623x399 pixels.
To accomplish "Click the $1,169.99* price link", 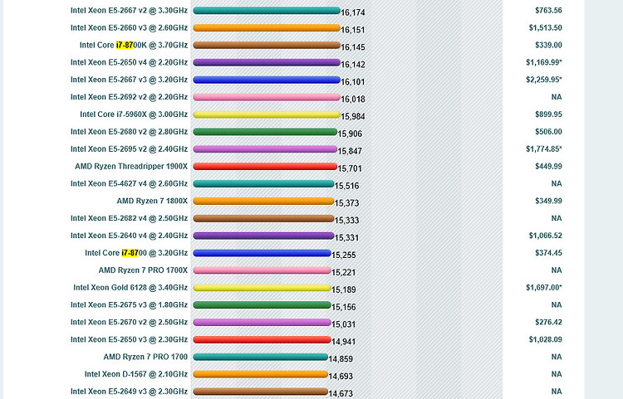I will 544,62.
